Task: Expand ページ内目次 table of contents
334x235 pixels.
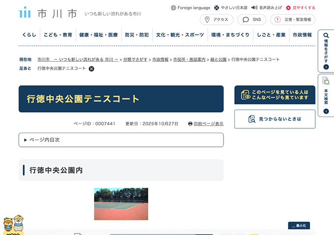Action: click(121, 140)
